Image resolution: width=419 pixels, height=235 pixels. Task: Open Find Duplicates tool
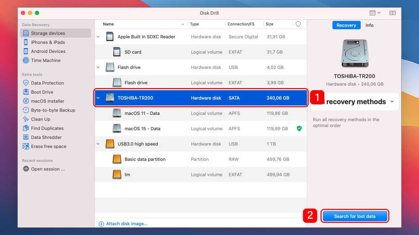click(x=47, y=128)
